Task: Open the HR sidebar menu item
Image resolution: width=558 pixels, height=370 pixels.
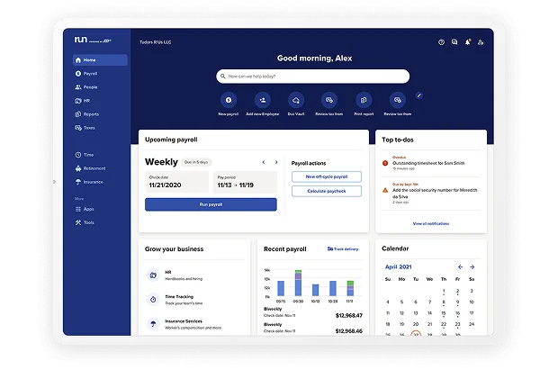Action: [82, 101]
